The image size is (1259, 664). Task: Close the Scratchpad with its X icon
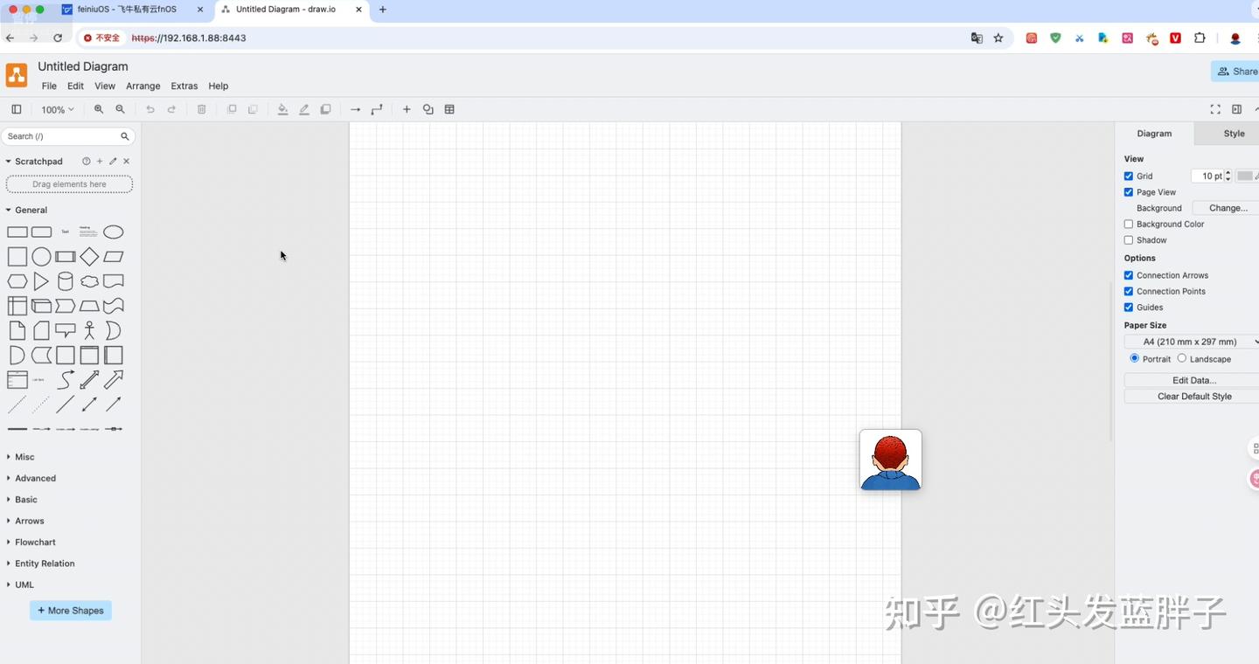127,162
